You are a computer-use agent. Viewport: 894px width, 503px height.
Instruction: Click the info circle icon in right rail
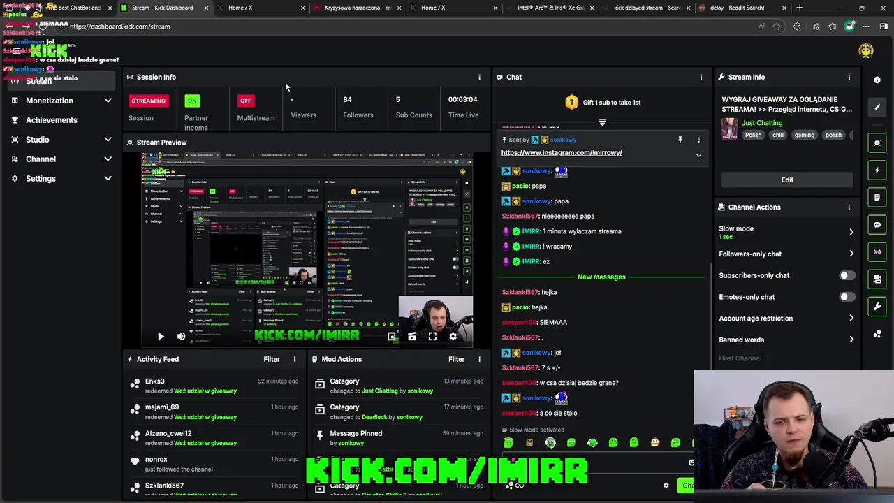coord(877,80)
